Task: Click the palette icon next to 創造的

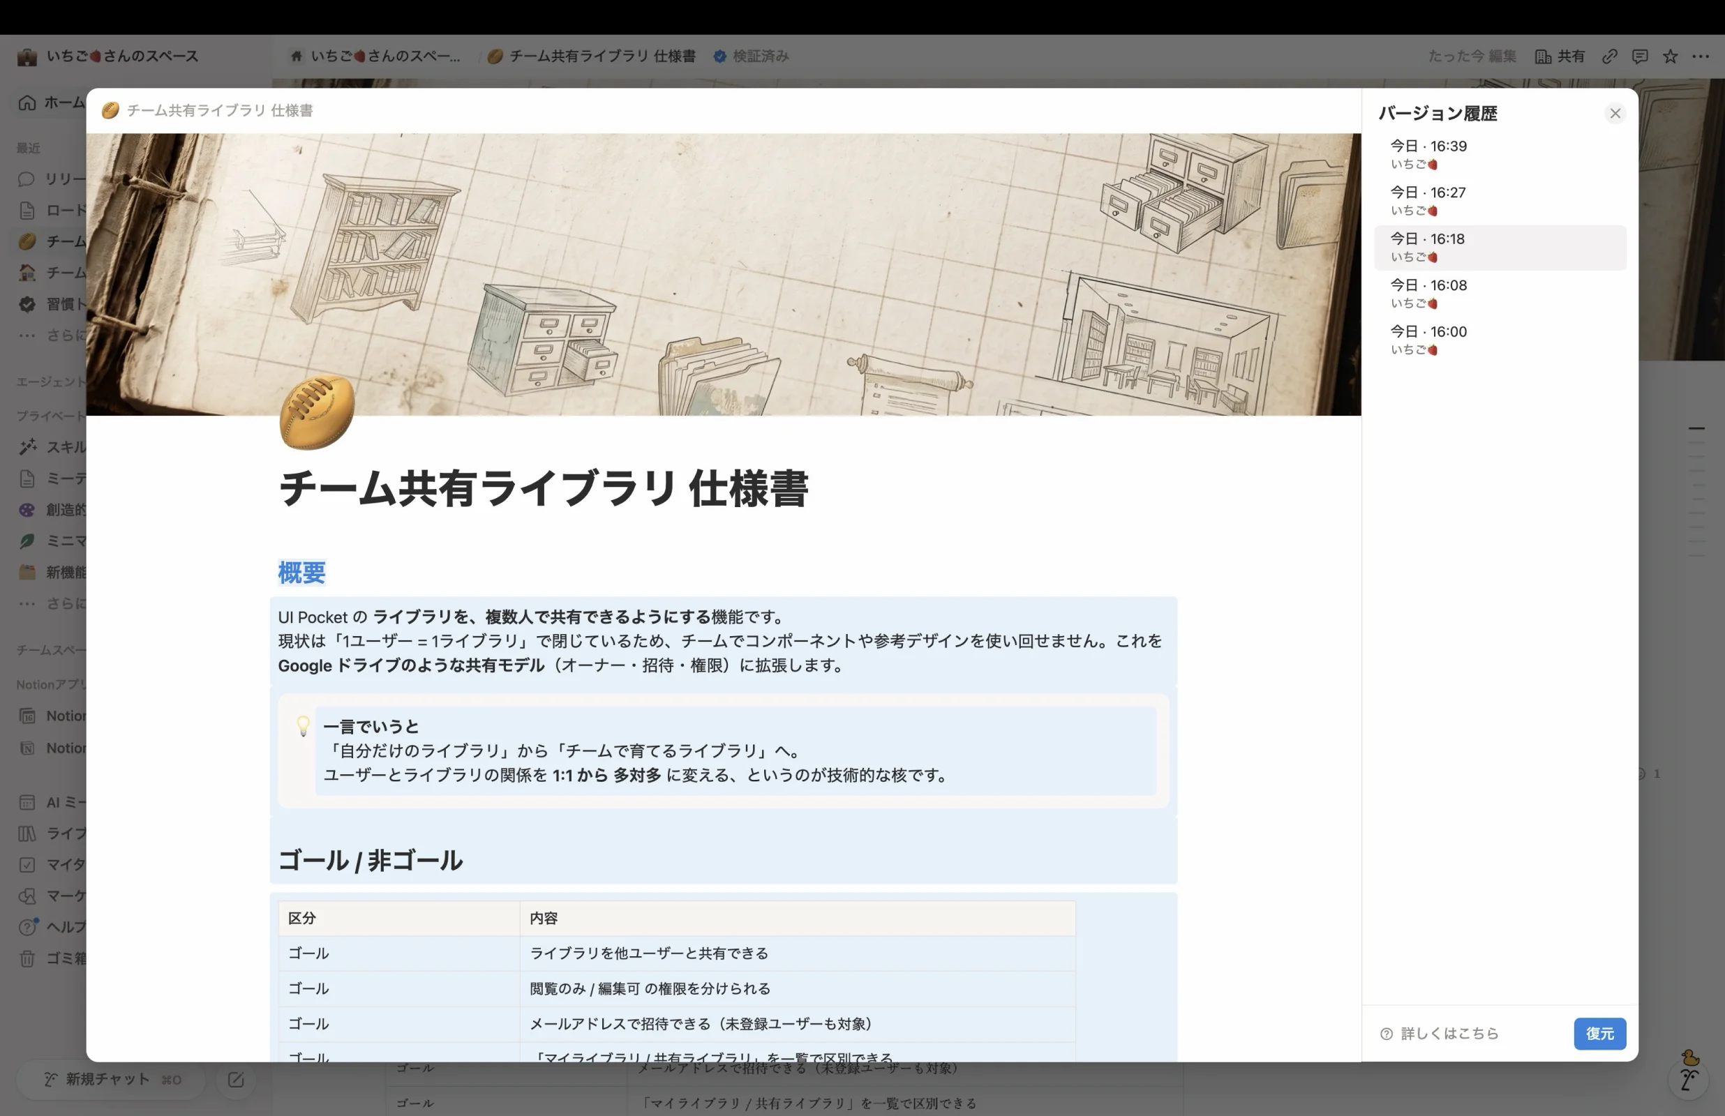Action: 27,509
